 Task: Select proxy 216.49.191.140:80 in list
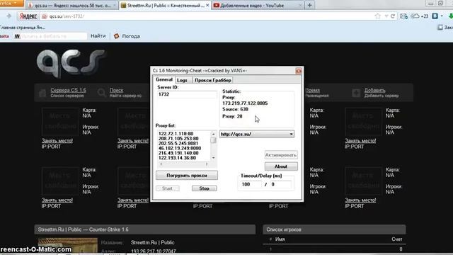pos(178,153)
